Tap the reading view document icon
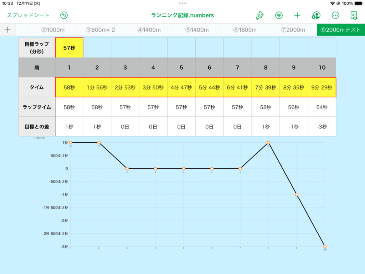This screenshot has width=365, height=274. pyautogui.click(x=354, y=15)
